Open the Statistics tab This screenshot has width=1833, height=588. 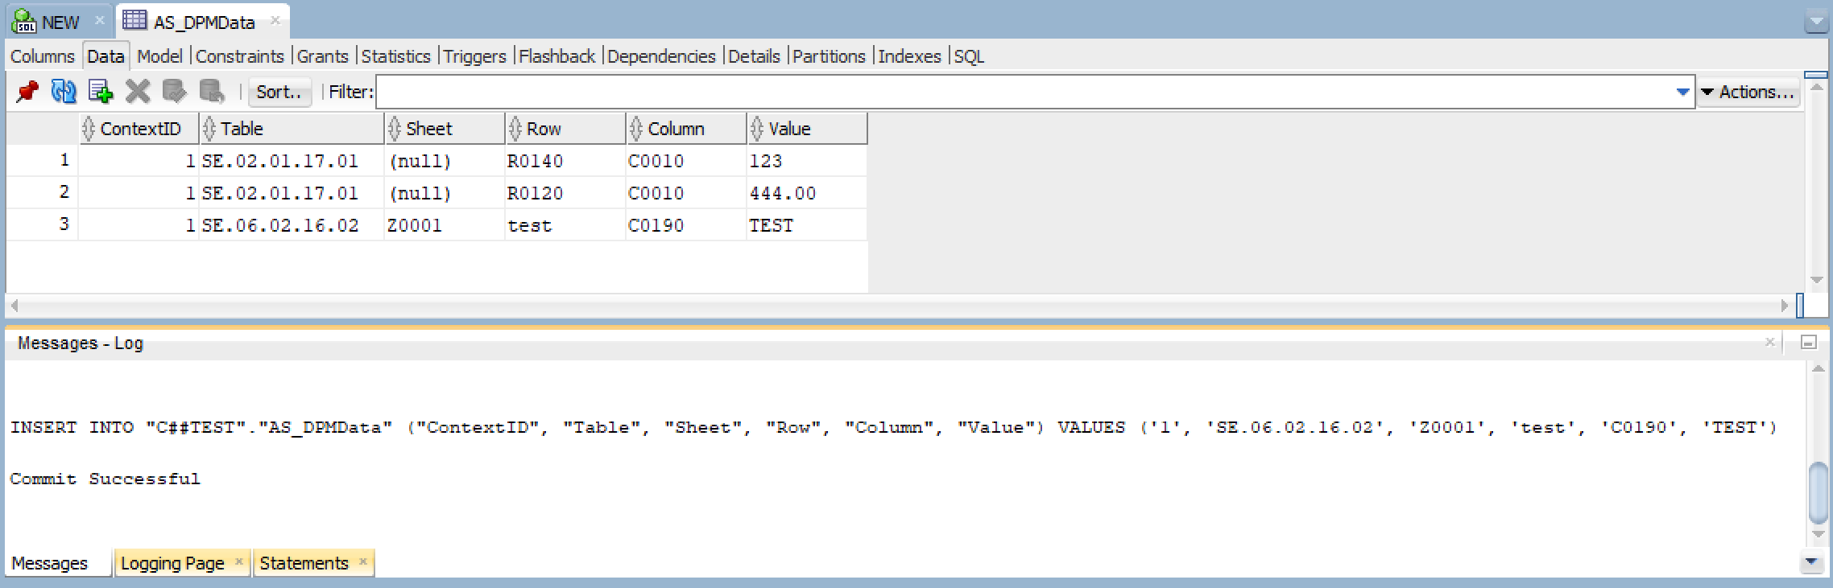(395, 56)
